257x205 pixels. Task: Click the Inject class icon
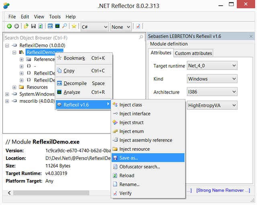[115, 105]
